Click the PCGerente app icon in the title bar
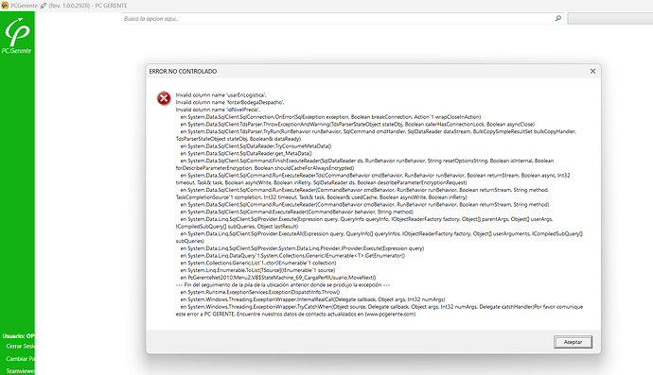Image resolution: width=653 pixels, height=375 pixels. point(5,6)
